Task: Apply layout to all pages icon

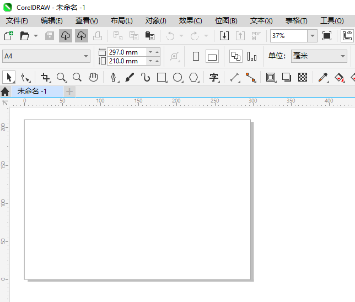Action: [236, 56]
